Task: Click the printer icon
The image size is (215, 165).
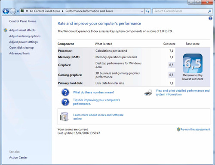Action: [148, 93]
